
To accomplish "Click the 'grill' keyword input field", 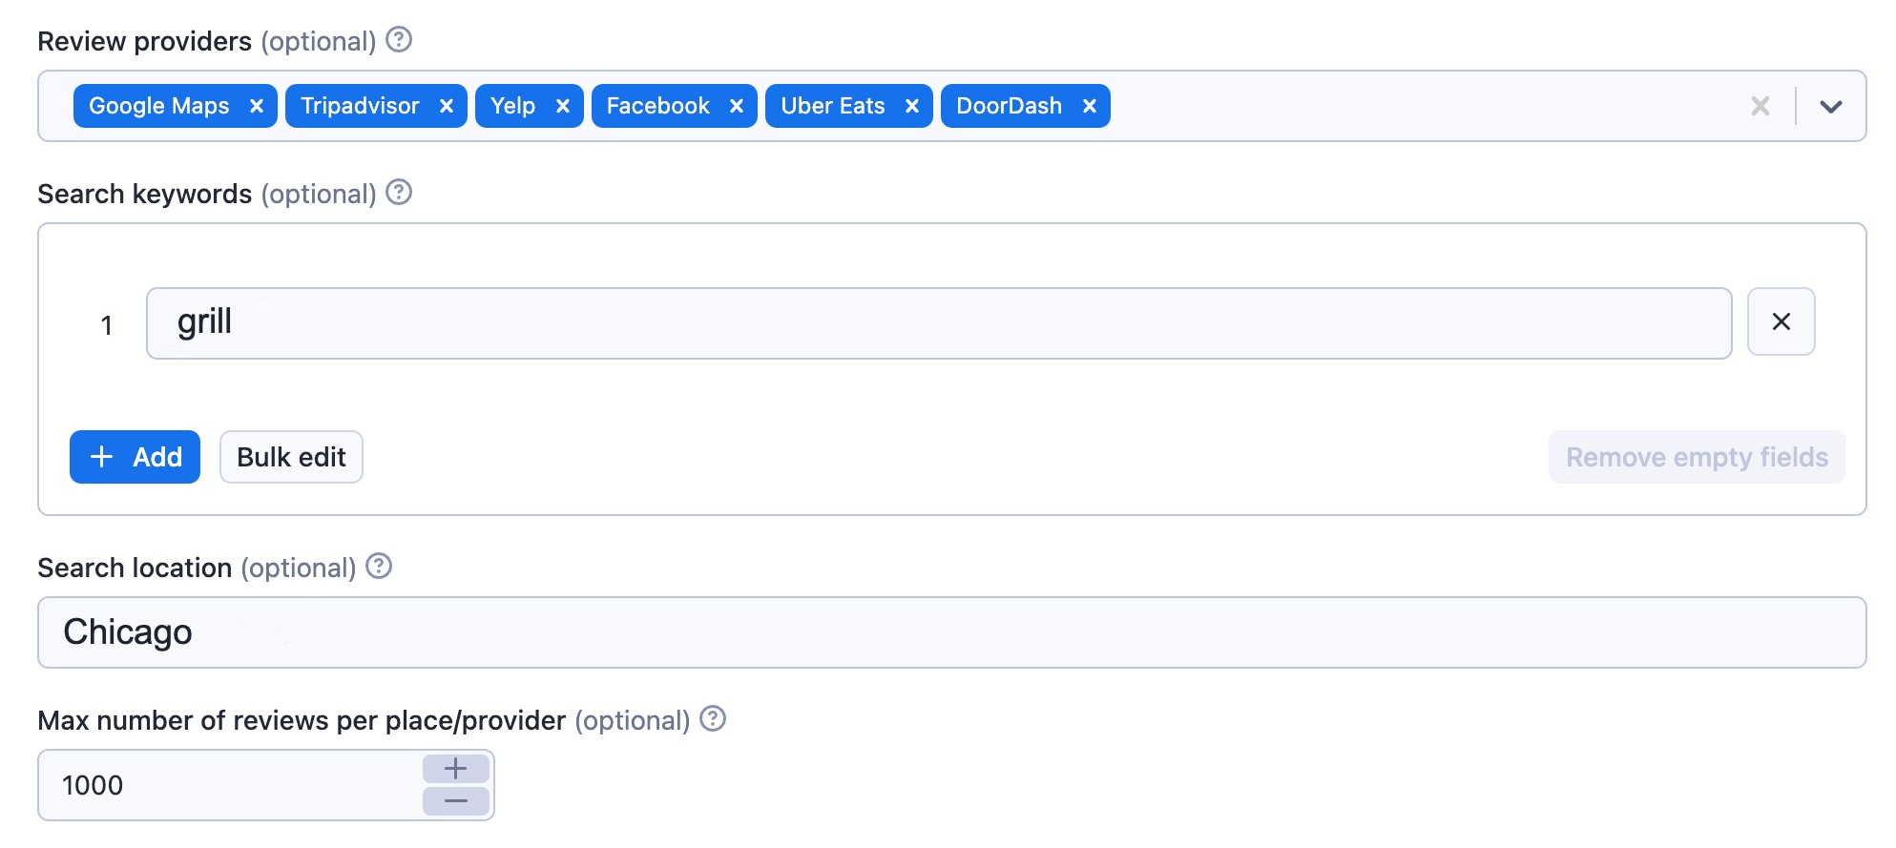I will [939, 323].
